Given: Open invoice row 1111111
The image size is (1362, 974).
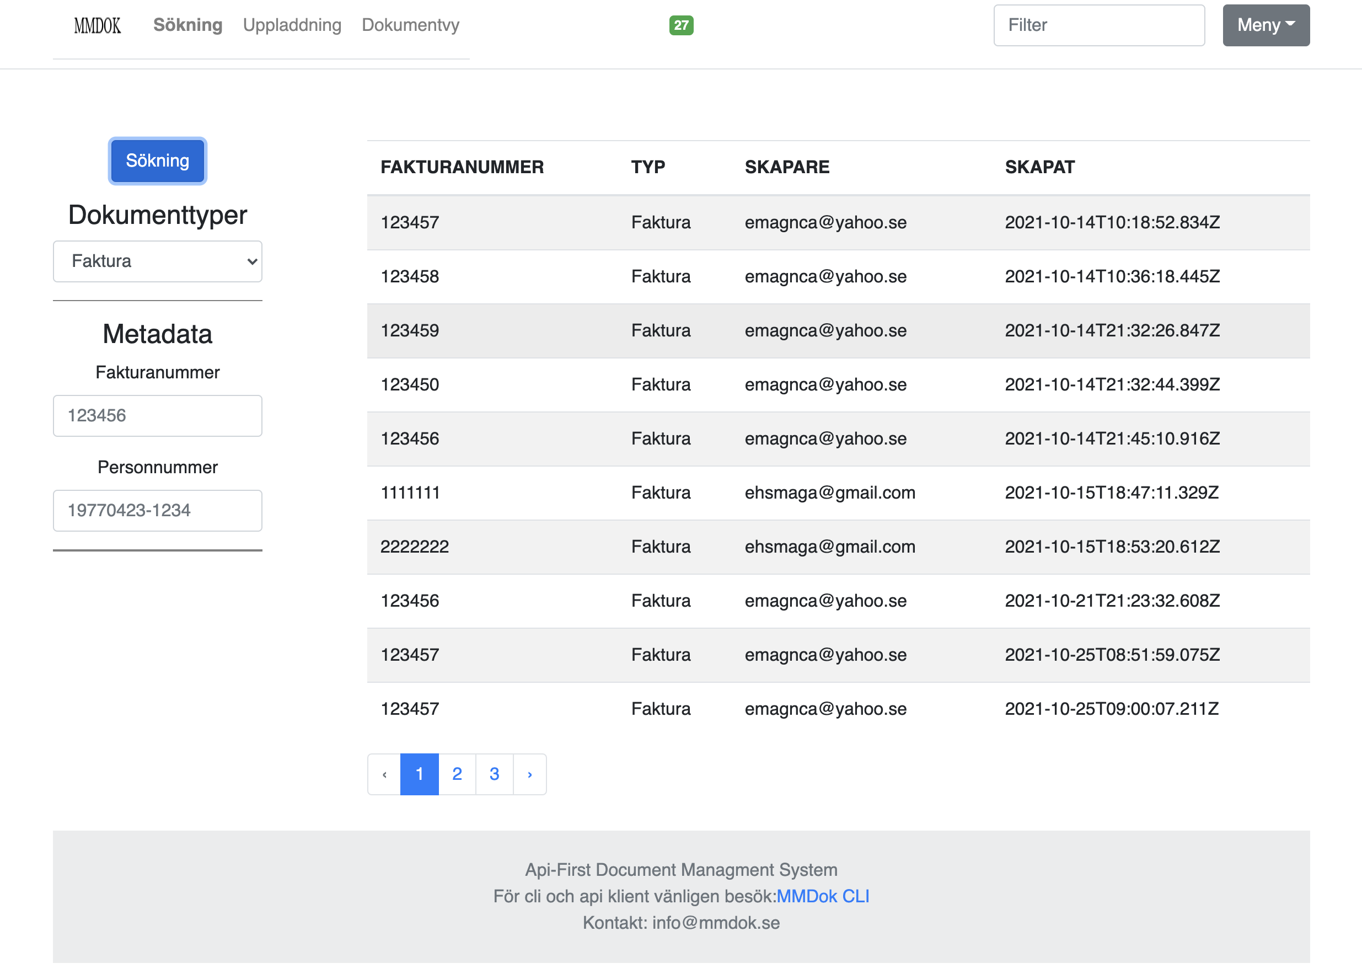Looking at the screenshot, I should pos(838,493).
